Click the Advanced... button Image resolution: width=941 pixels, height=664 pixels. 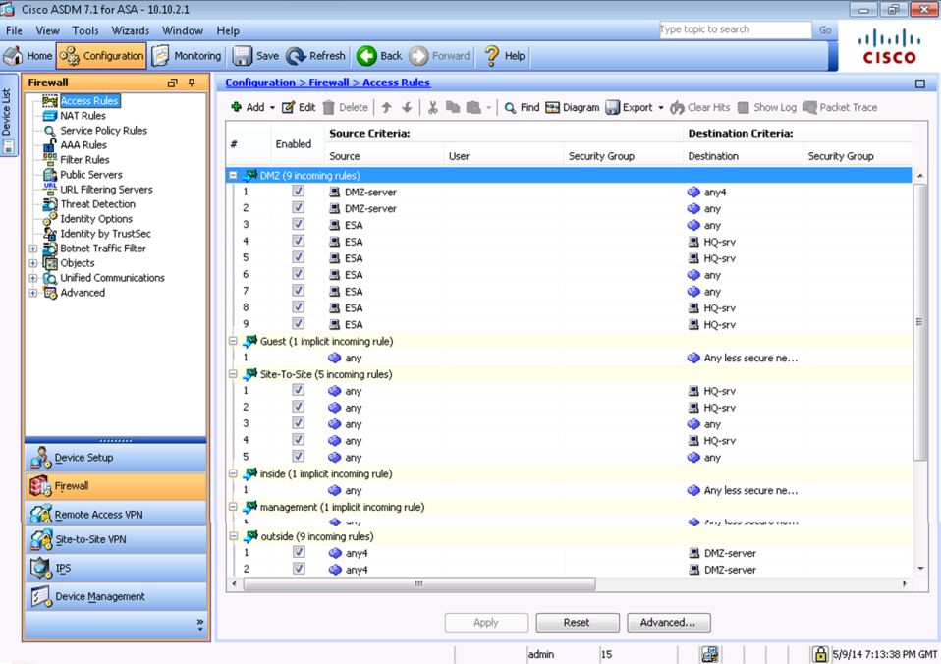click(668, 623)
